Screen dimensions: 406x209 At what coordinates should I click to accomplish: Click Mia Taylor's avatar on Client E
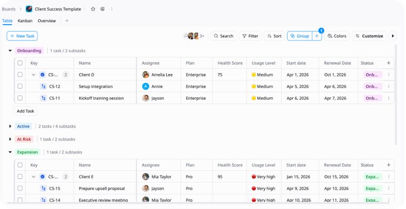[x=145, y=177]
